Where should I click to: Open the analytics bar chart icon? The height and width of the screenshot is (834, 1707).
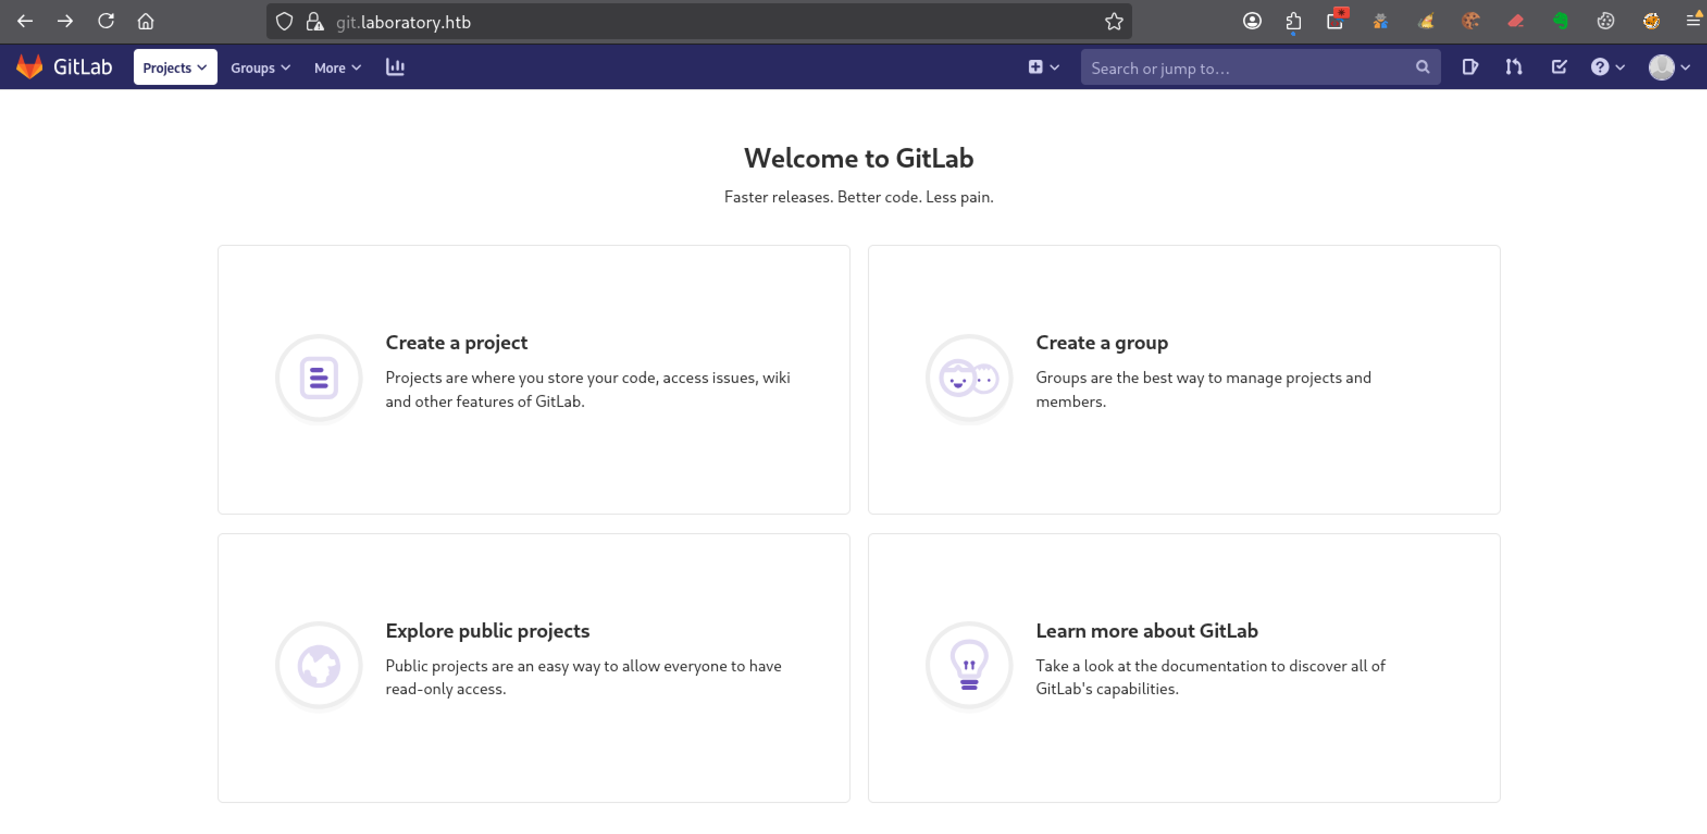coord(395,67)
